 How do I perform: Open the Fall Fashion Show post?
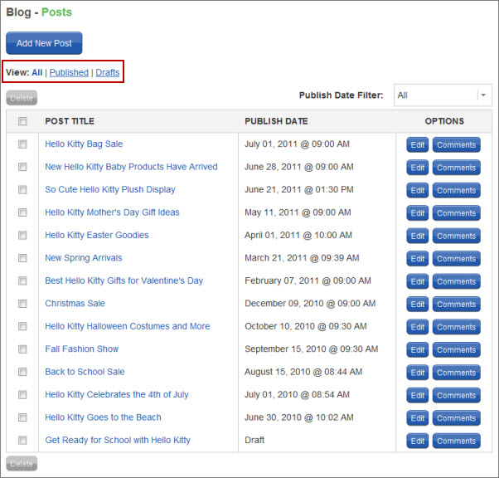[82, 349]
